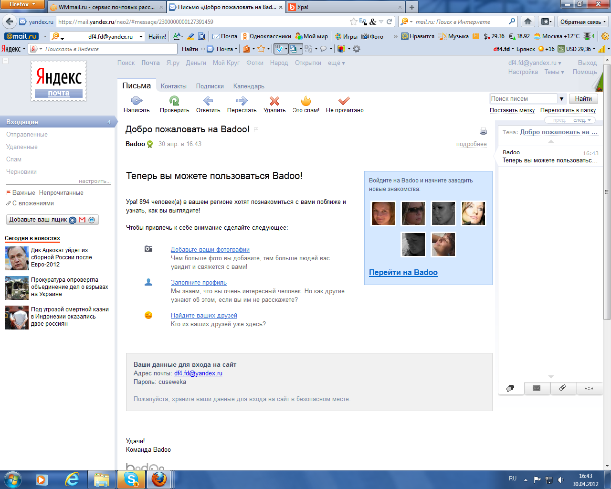Click the Перейти на Badoo link
The image size is (611, 489).
pos(403,272)
